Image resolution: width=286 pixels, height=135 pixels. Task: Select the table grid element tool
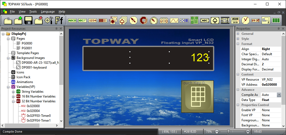[276, 20]
